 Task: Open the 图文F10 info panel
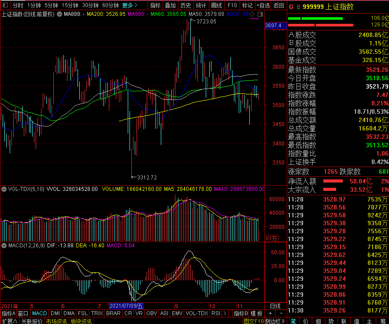point(254,321)
